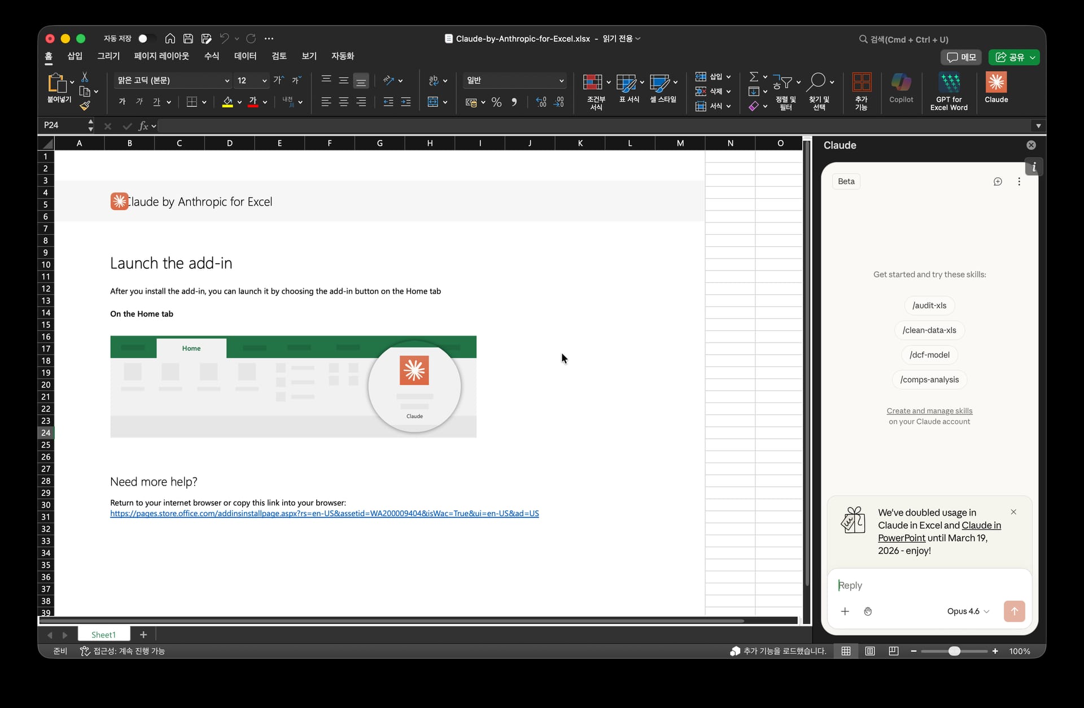Image resolution: width=1084 pixels, height=708 pixels.
Task: Switch to page layout view in status bar
Action: [x=870, y=651]
